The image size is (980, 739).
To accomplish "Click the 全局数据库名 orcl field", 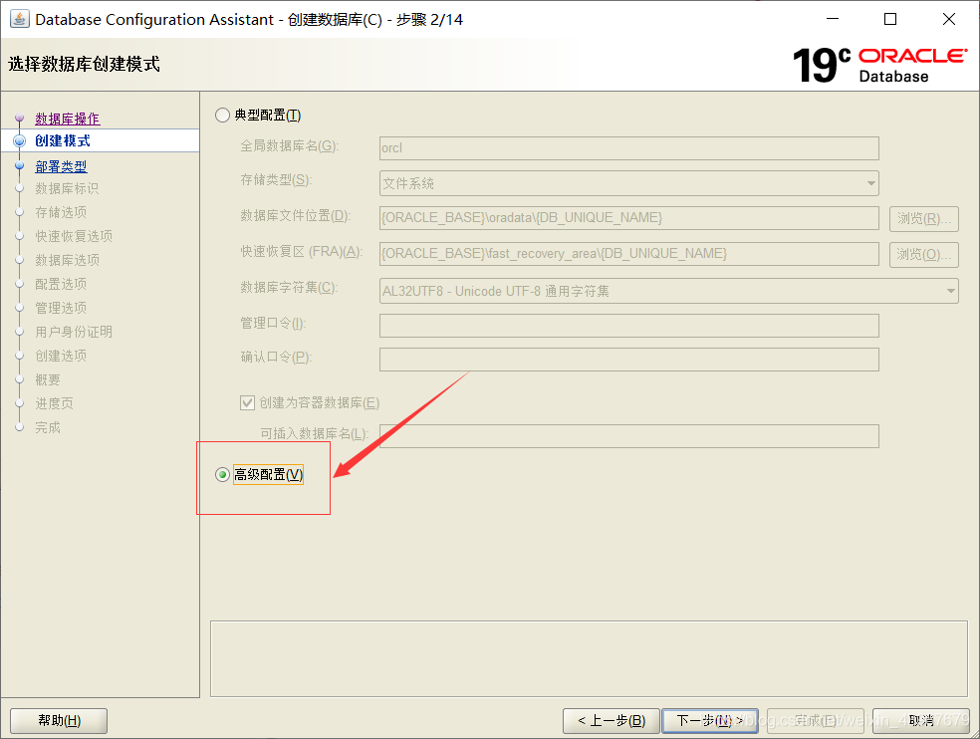I will tap(628, 148).
